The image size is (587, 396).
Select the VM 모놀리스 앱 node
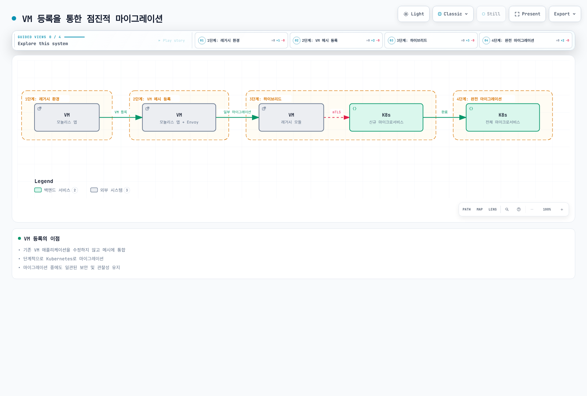(x=67, y=117)
